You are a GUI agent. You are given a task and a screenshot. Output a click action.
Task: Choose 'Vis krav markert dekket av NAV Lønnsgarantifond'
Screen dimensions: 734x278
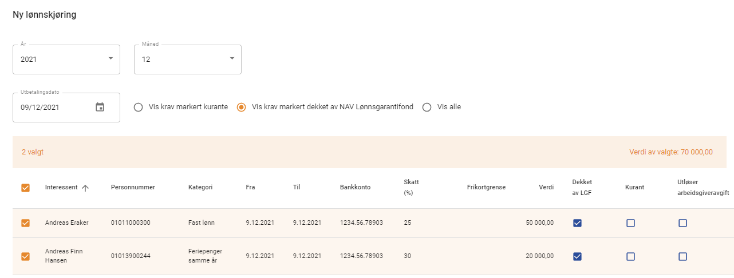pos(242,107)
